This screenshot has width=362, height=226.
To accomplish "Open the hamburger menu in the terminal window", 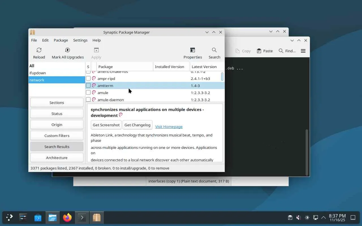I will tap(303, 51).
